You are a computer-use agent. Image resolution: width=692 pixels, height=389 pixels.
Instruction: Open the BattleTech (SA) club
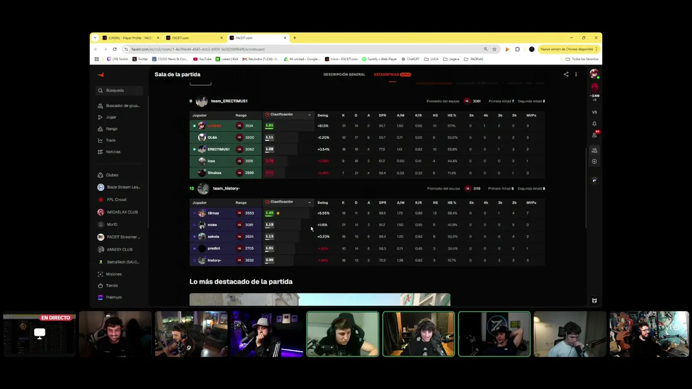pos(119,261)
